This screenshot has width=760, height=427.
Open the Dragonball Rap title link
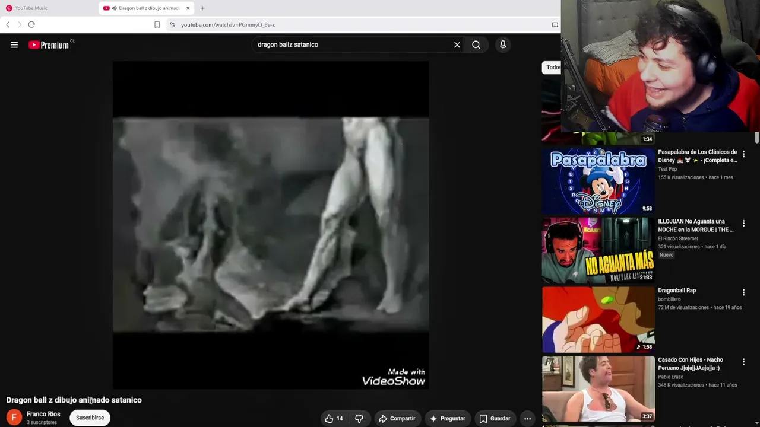[x=677, y=291]
